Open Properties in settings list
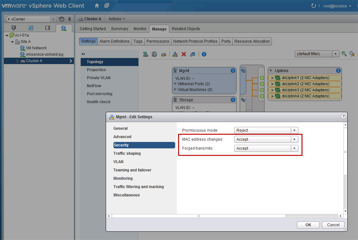 (96, 70)
